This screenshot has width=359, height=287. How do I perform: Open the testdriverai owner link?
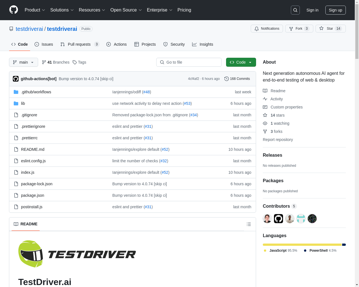tap(29, 29)
